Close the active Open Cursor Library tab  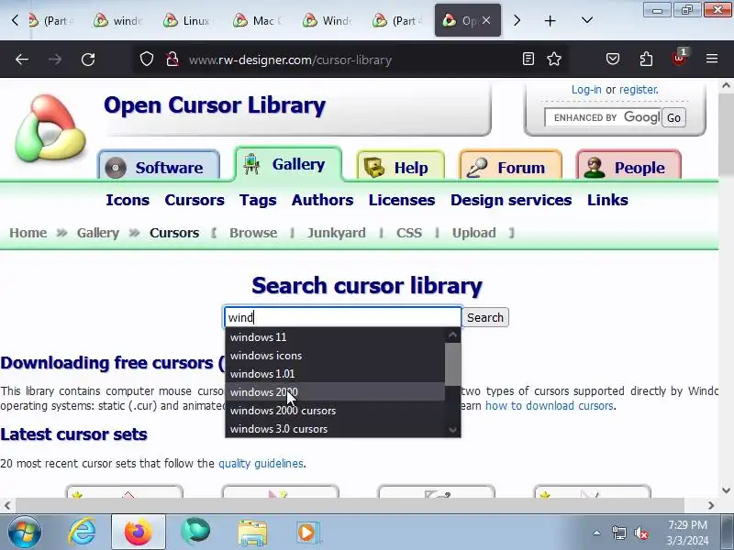point(486,20)
